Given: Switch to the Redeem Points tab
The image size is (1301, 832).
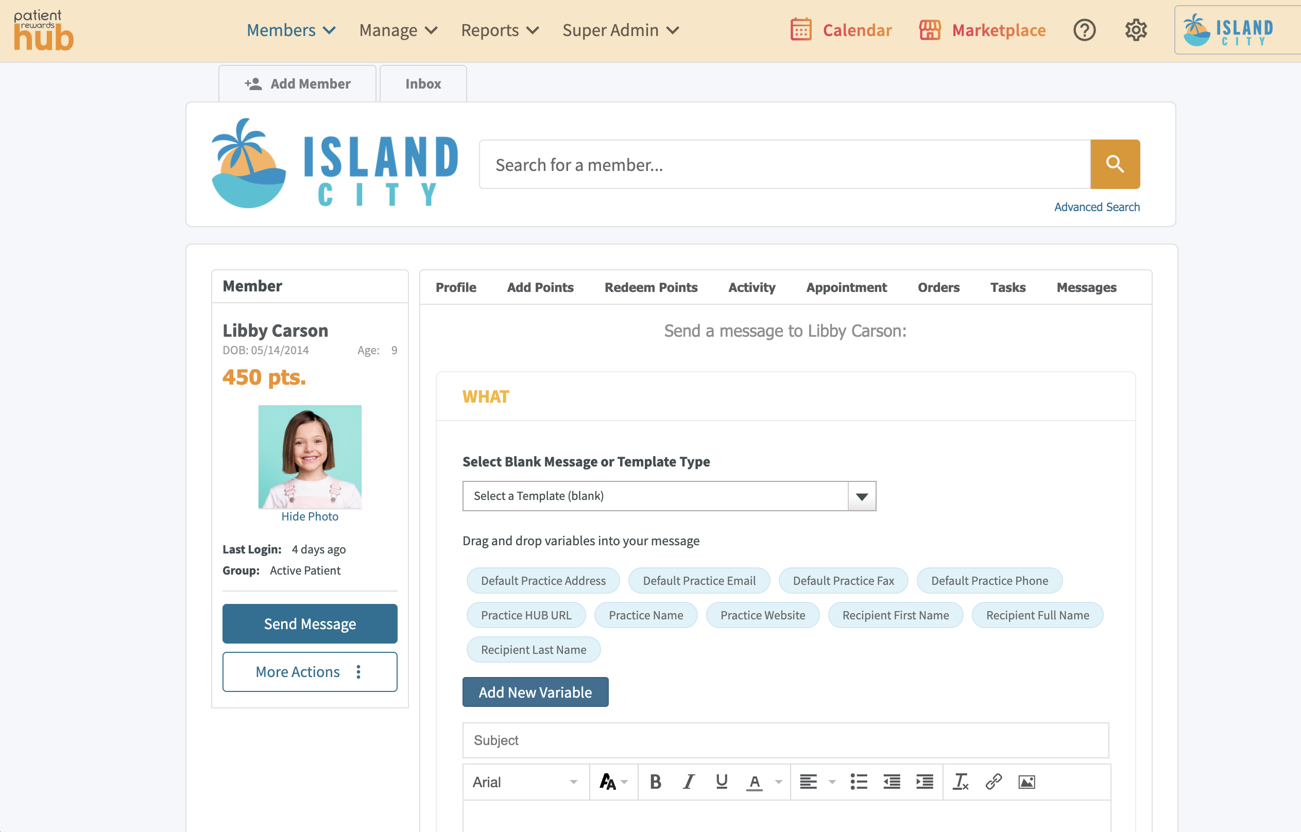Looking at the screenshot, I should (x=651, y=287).
